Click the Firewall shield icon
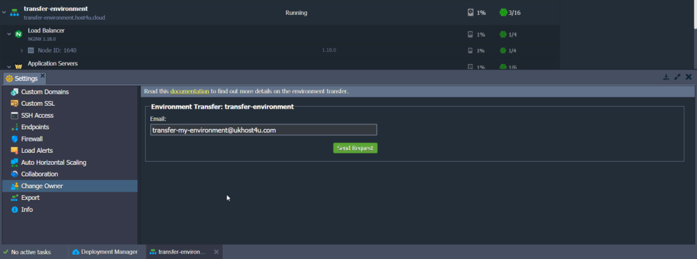Viewport: 697px width, 259px height. [x=15, y=139]
